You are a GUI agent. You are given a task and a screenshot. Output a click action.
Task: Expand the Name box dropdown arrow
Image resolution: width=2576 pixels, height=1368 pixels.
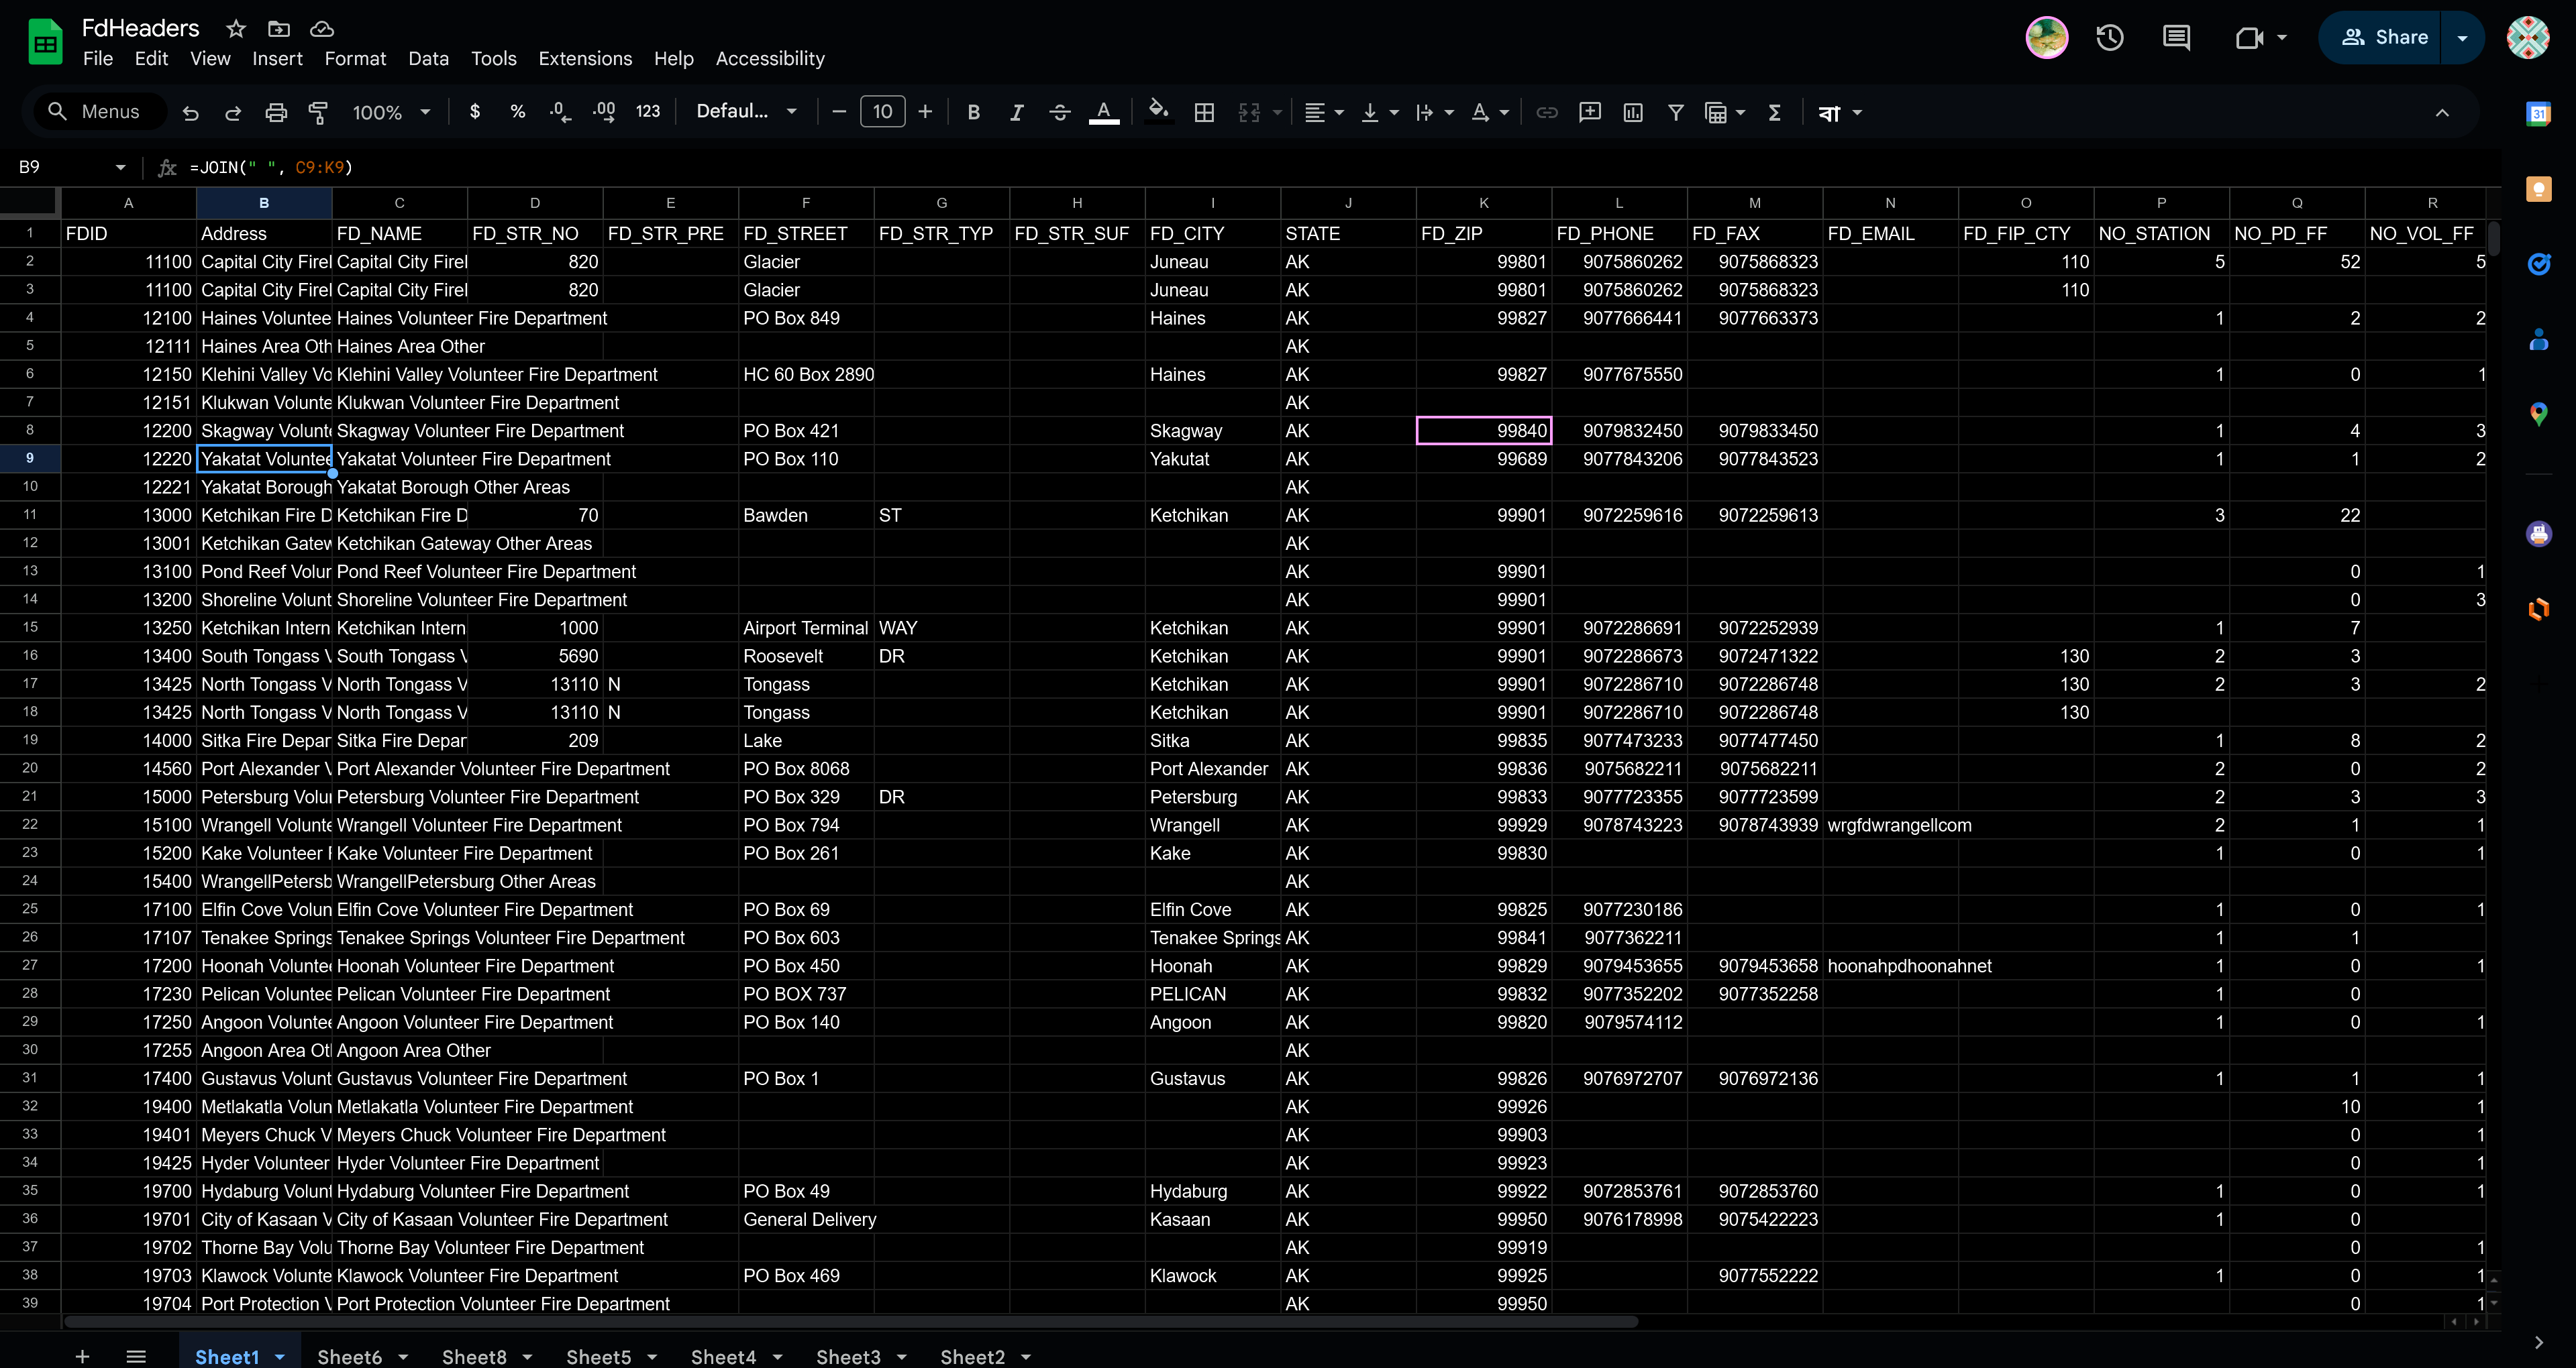click(120, 167)
